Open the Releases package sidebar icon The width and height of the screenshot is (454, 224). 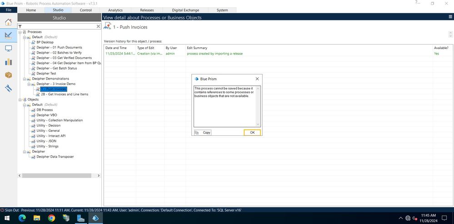[x=8, y=75]
